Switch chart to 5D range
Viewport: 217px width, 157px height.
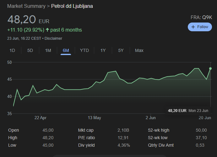[30, 50]
